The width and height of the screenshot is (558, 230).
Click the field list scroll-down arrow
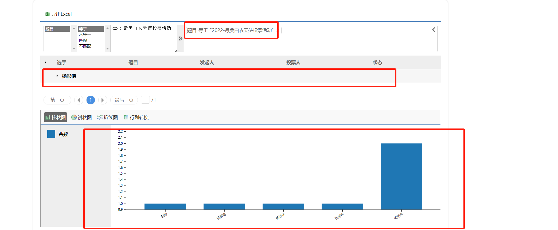(74, 49)
